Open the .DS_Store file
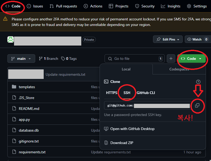 (26, 98)
